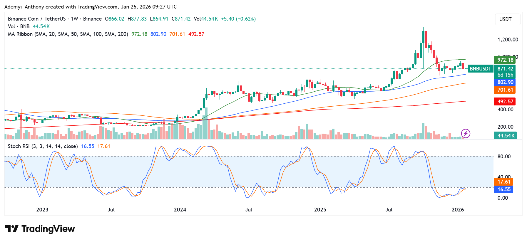The image size is (527, 242).
Task: Click the purple lightning bolt icon
Action: point(466,134)
